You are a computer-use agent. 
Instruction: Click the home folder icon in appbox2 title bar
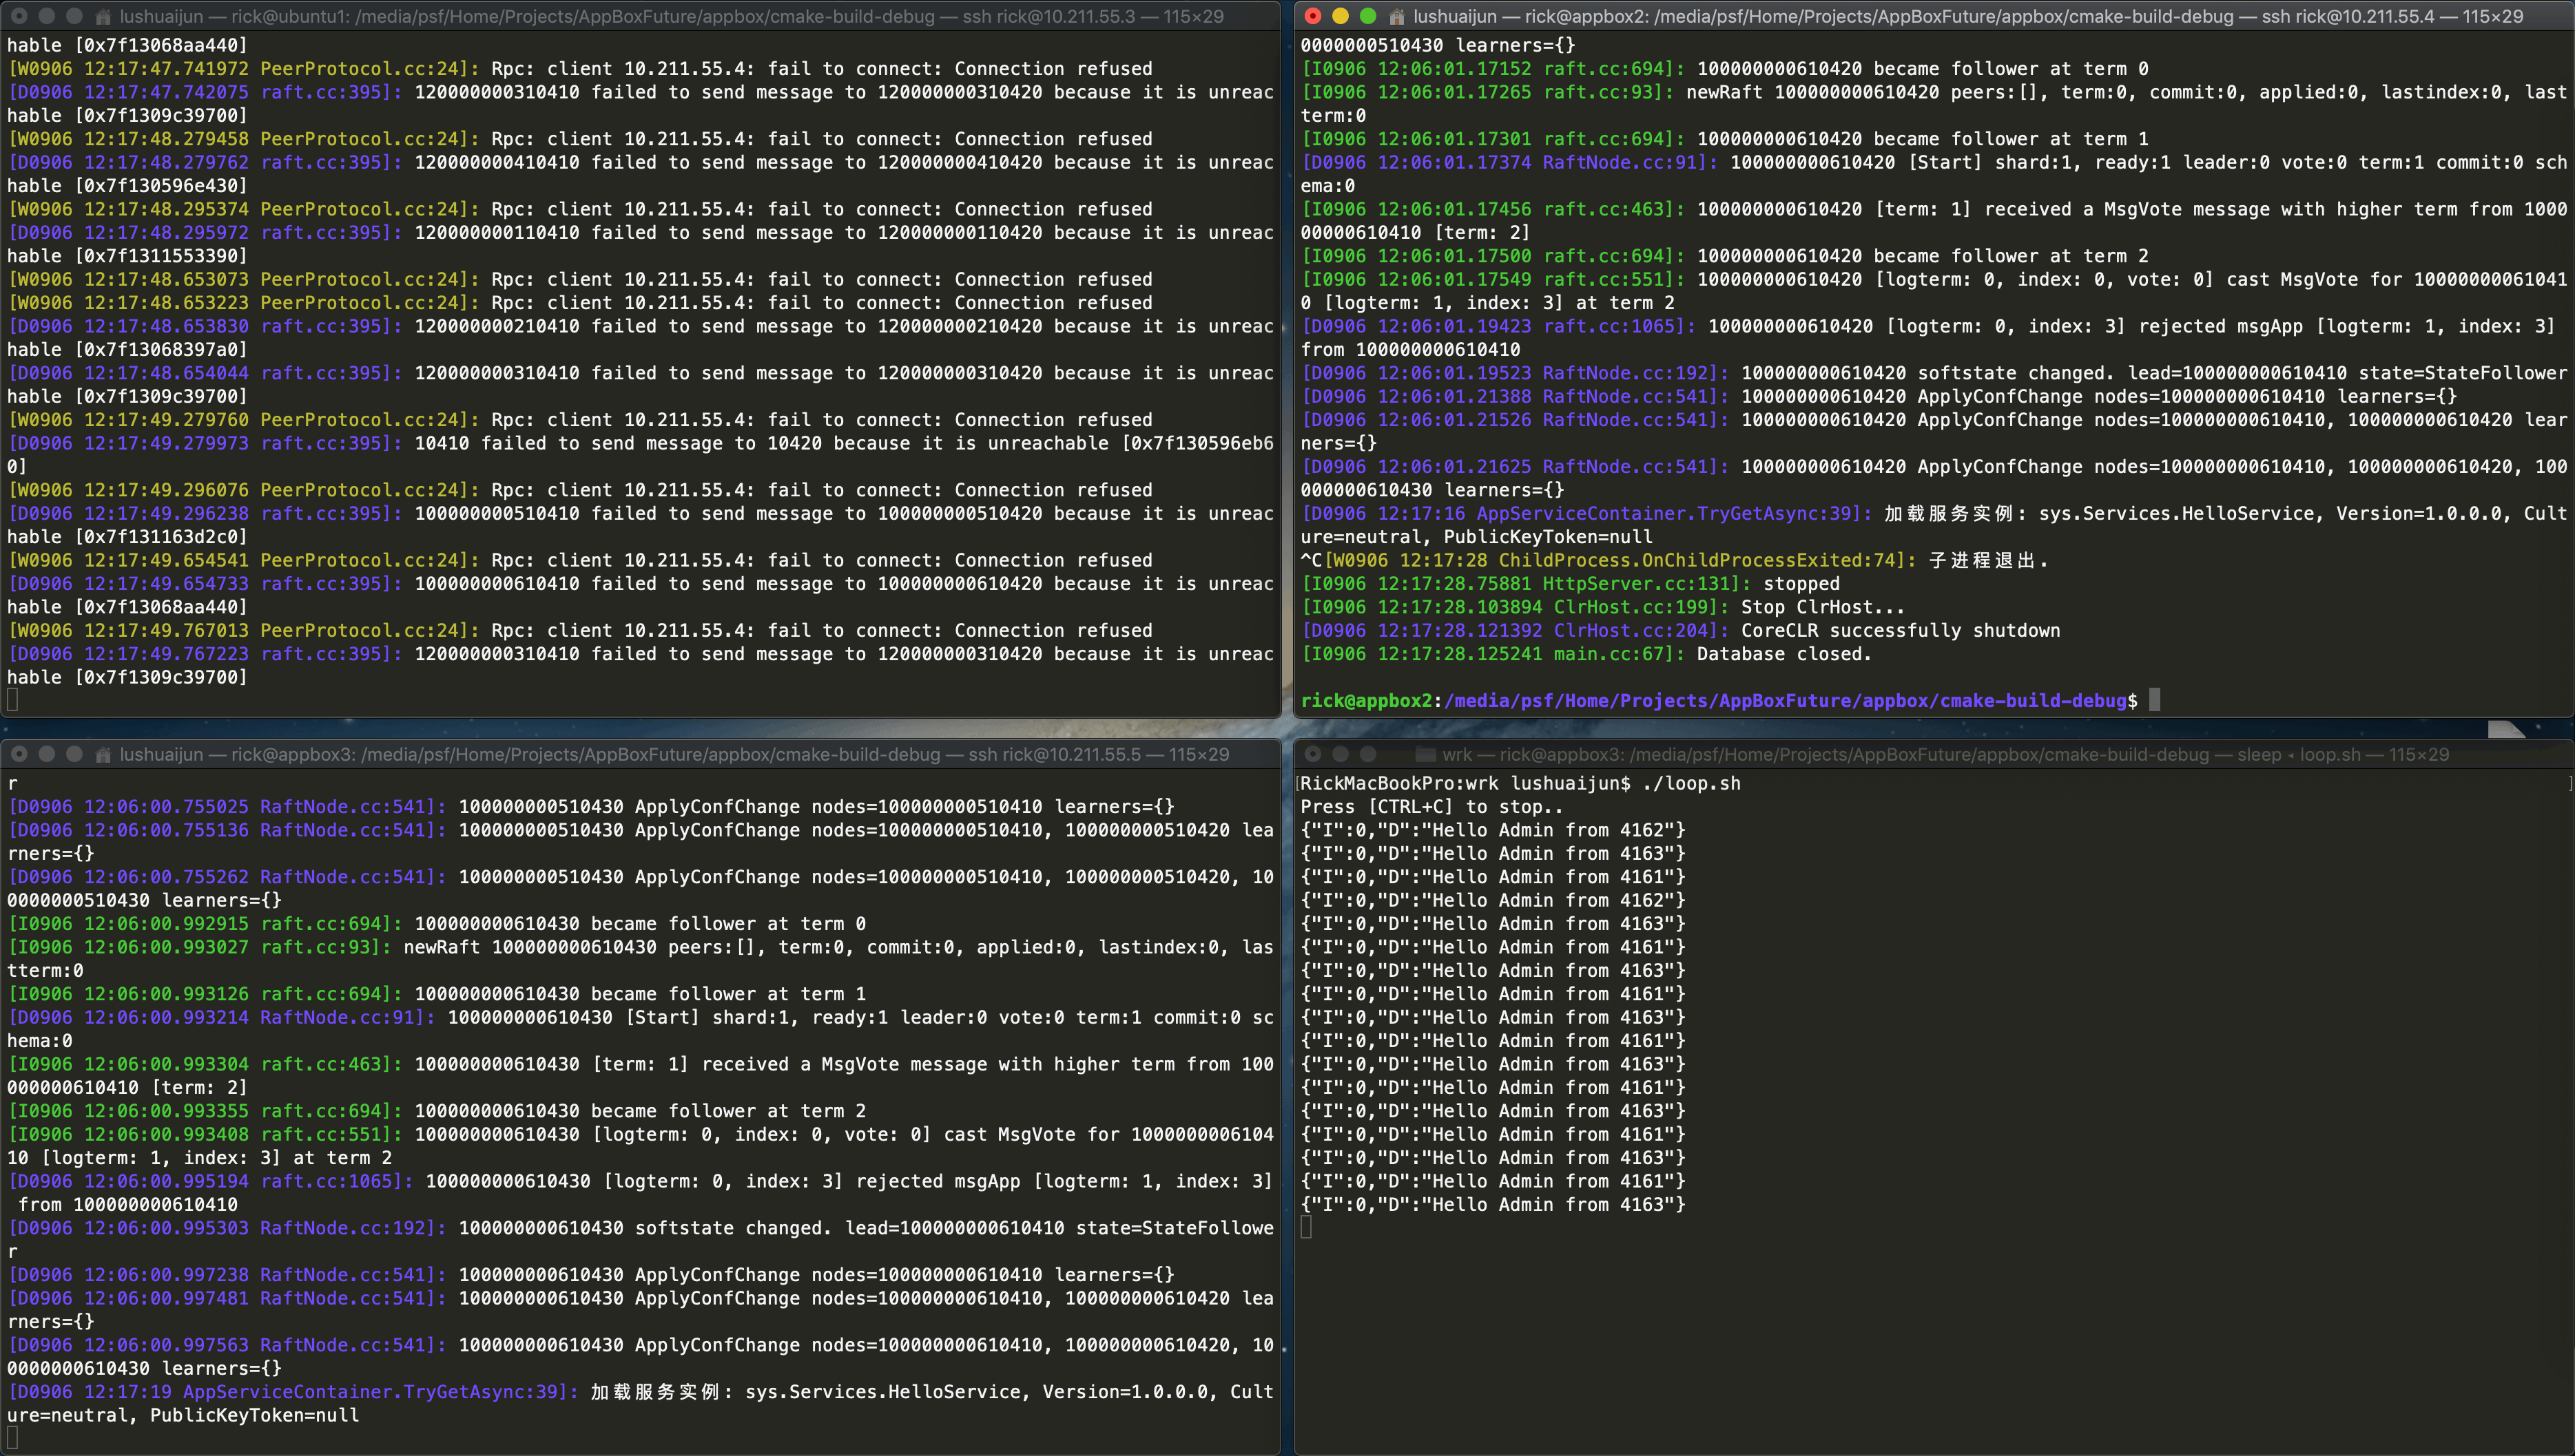pos(1396,16)
